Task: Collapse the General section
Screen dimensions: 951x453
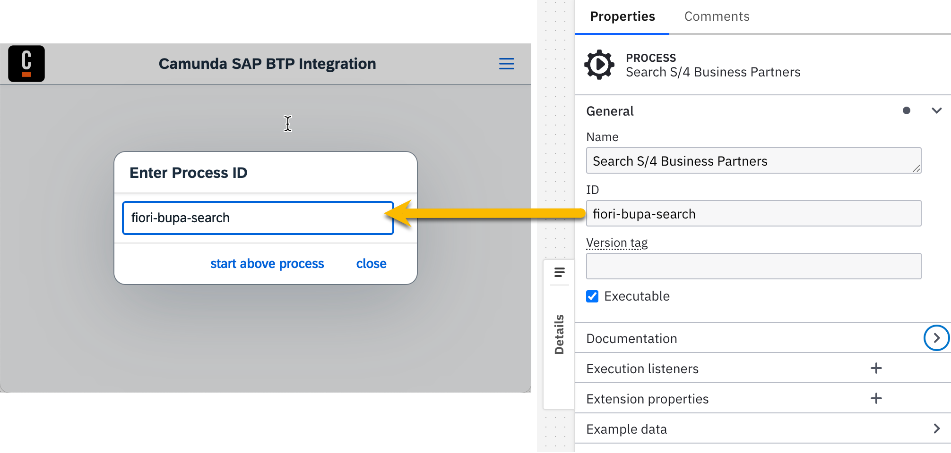Action: tap(936, 110)
